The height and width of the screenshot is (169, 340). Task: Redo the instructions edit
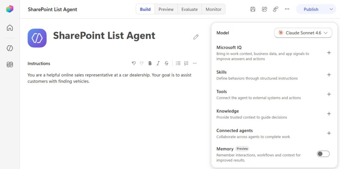(x=141, y=63)
